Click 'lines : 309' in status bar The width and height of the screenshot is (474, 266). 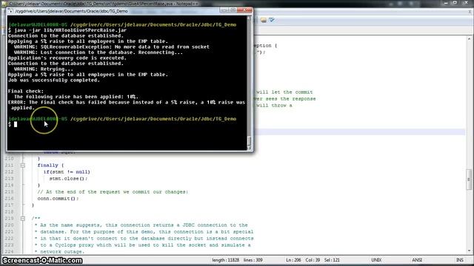point(253,260)
